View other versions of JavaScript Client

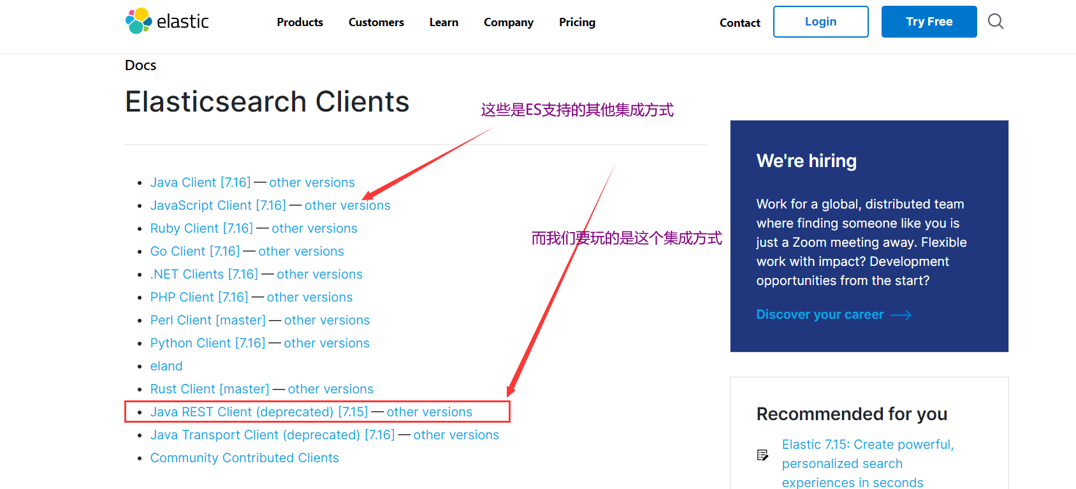(347, 205)
